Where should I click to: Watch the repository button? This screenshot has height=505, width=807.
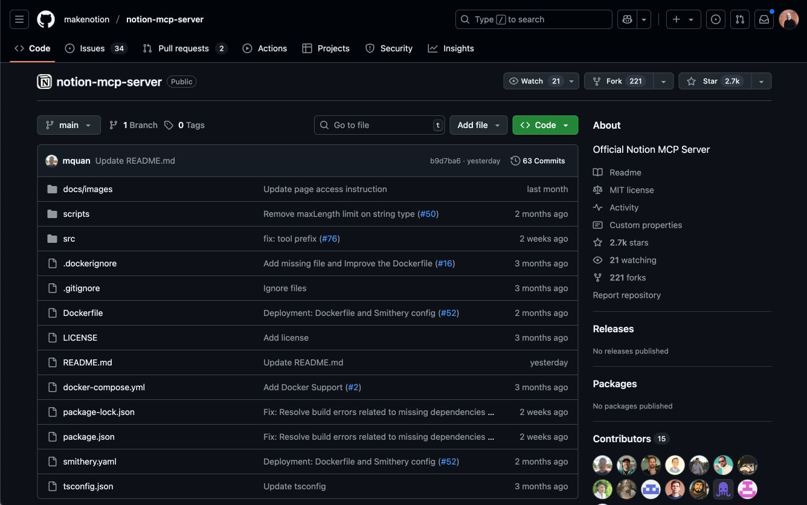click(x=541, y=81)
